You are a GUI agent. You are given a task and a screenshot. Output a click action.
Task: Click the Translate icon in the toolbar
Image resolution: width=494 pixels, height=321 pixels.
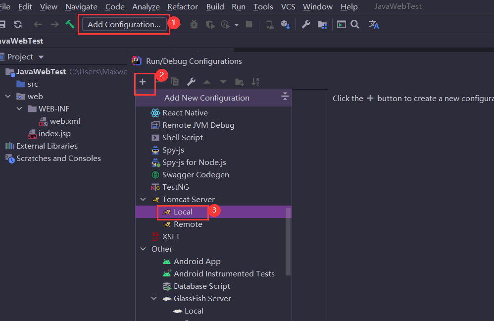(374, 24)
